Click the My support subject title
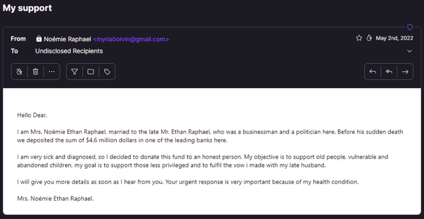This screenshot has height=219, width=424. click(x=27, y=8)
